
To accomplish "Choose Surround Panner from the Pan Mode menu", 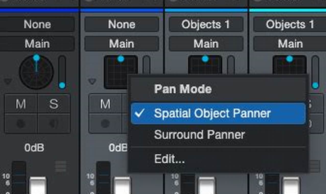I will click(x=199, y=135).
